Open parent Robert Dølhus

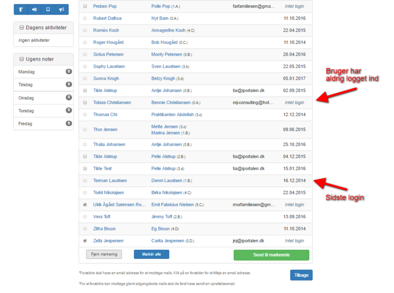(x=107, y=18)
